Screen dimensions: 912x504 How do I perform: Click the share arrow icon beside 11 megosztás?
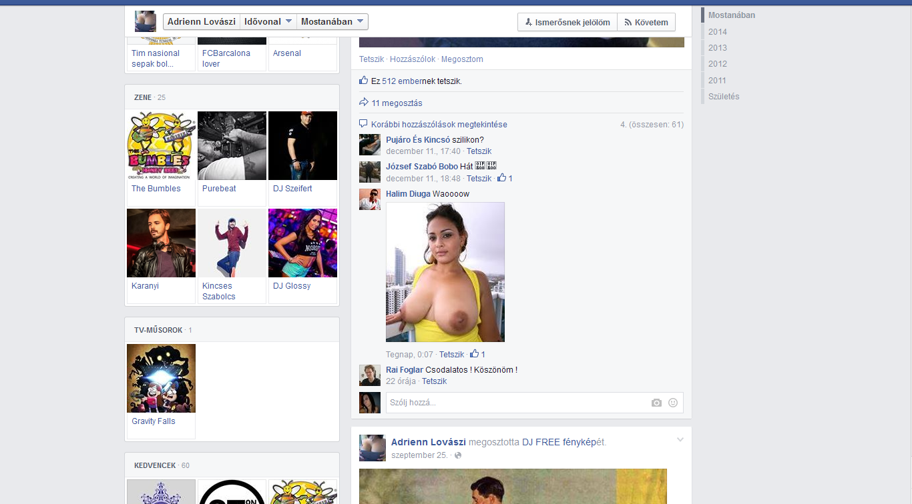(x=364, y=103)
